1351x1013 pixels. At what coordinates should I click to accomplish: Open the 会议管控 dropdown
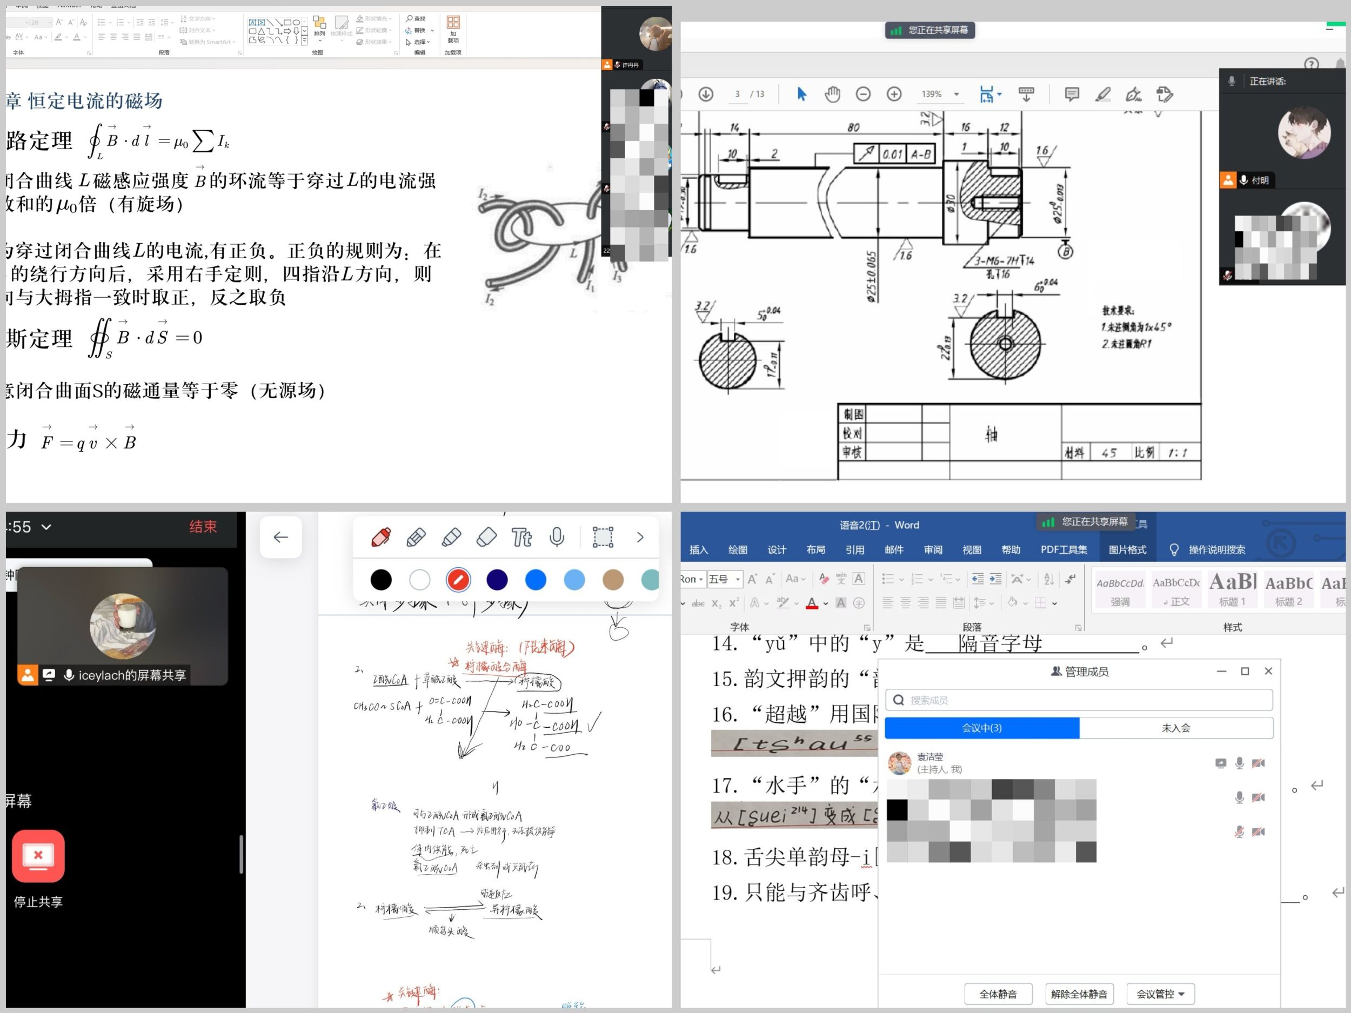click(1160, 994)
